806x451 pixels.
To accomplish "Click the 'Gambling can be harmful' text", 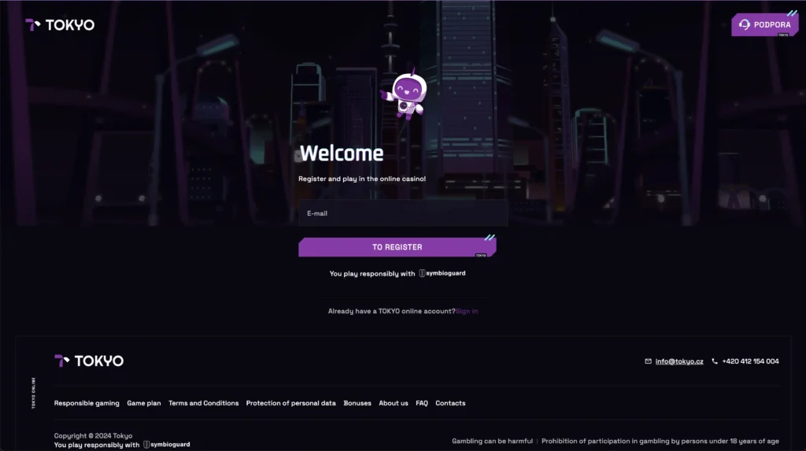I will point(492,442).
